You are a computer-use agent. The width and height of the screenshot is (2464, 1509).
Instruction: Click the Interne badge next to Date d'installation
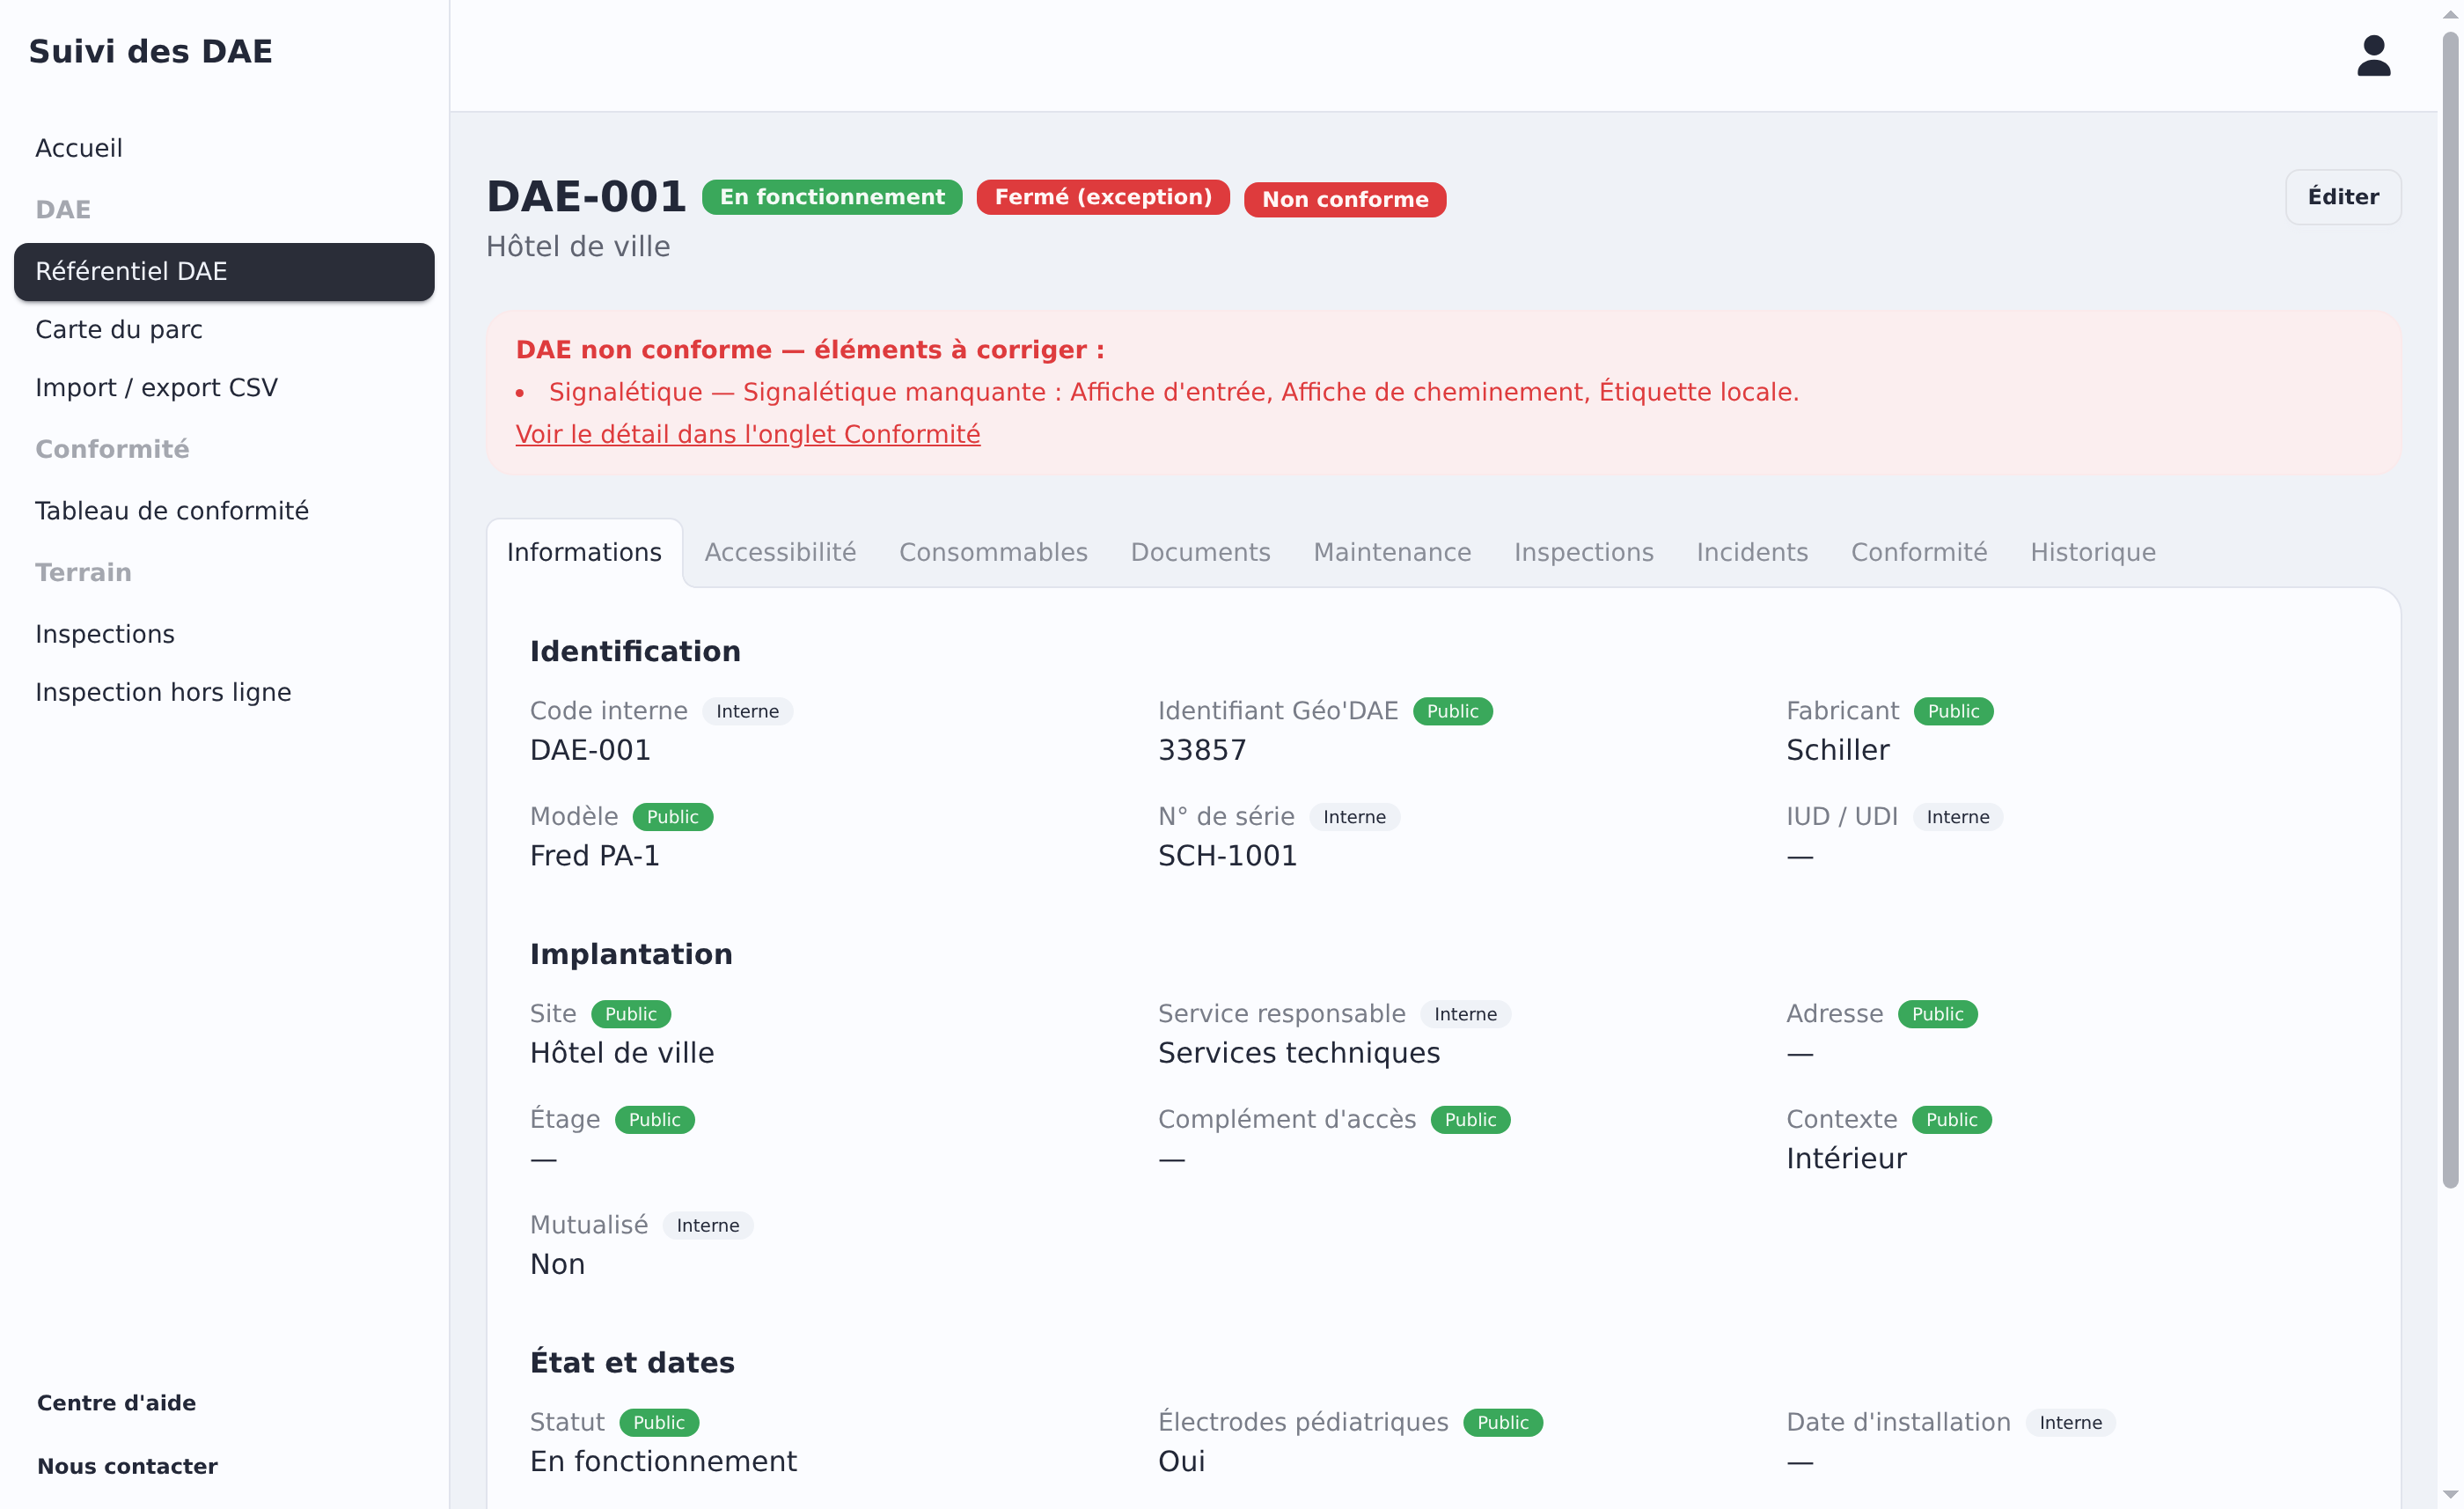click(x=2070, y=1423)
